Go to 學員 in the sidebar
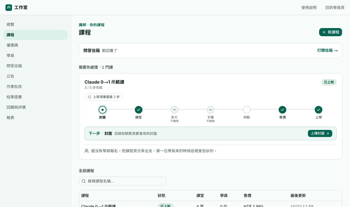This screenshot has height=207, width=350. (x=35, y=56)
